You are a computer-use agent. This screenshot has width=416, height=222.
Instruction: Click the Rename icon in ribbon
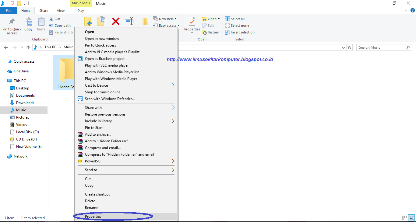(129, 21)
